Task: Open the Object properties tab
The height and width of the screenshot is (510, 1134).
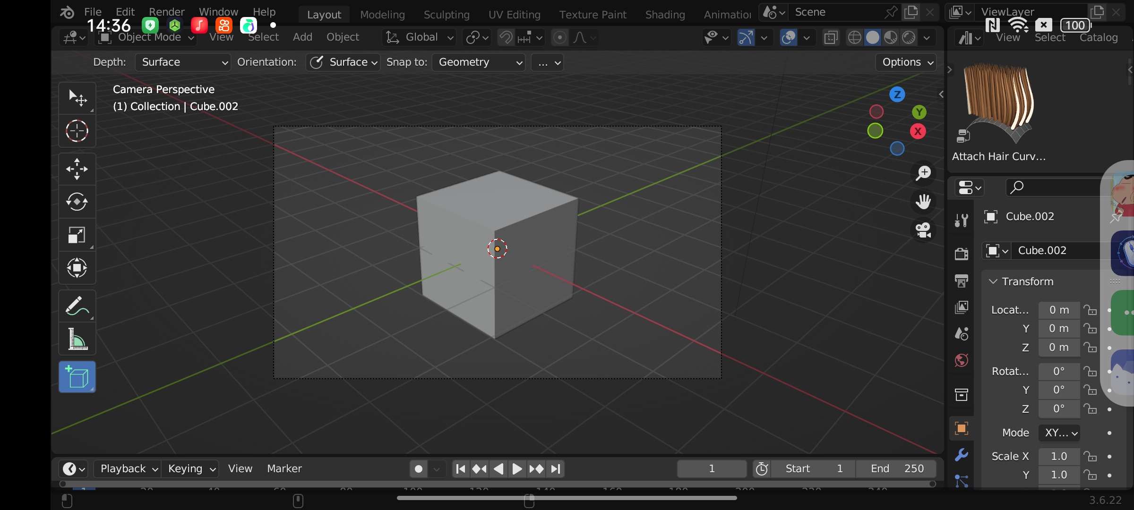Action: [961, 428]
